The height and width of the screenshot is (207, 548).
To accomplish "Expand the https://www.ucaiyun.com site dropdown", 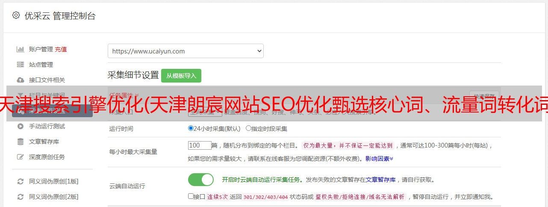I will (186, 51).
